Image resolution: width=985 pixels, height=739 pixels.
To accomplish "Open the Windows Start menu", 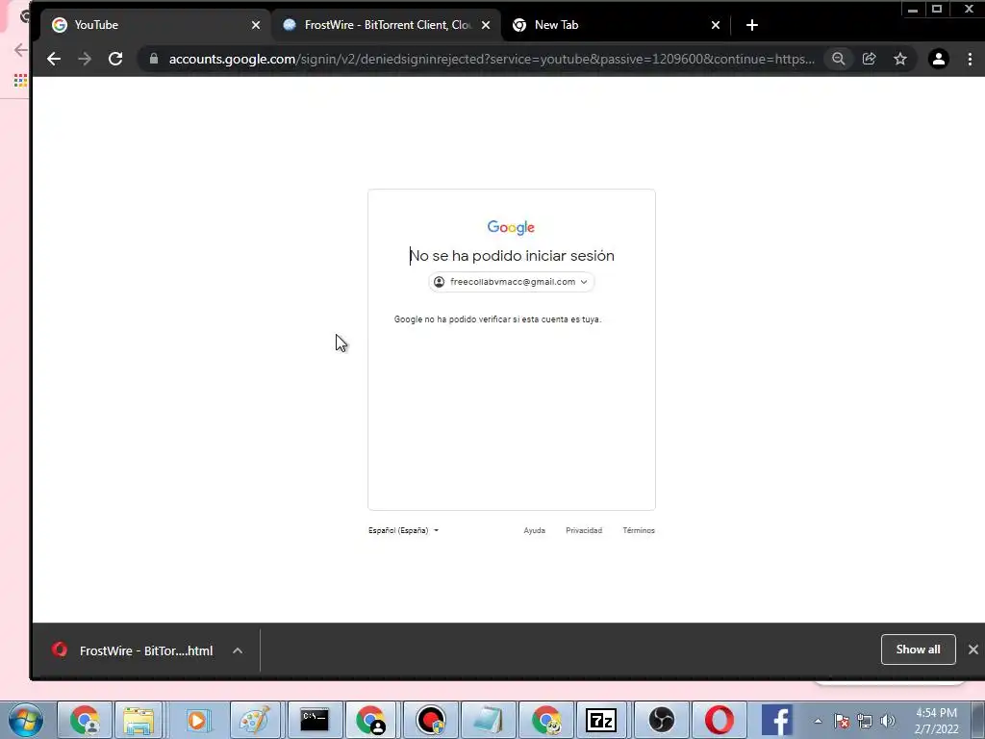I will (25, 720).
